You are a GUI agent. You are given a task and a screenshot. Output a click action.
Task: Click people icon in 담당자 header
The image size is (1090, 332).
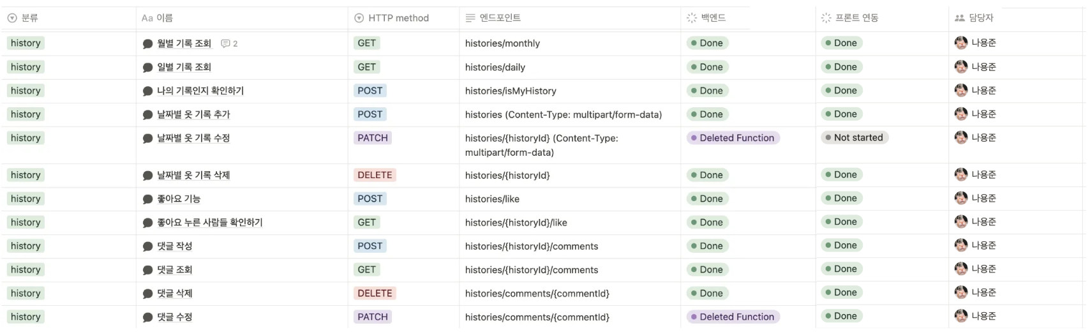click(x=960, y=18)
